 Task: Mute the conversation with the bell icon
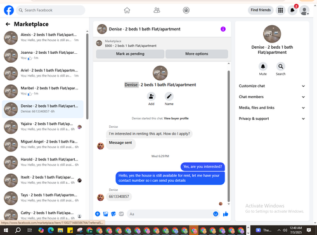(263, 67)
